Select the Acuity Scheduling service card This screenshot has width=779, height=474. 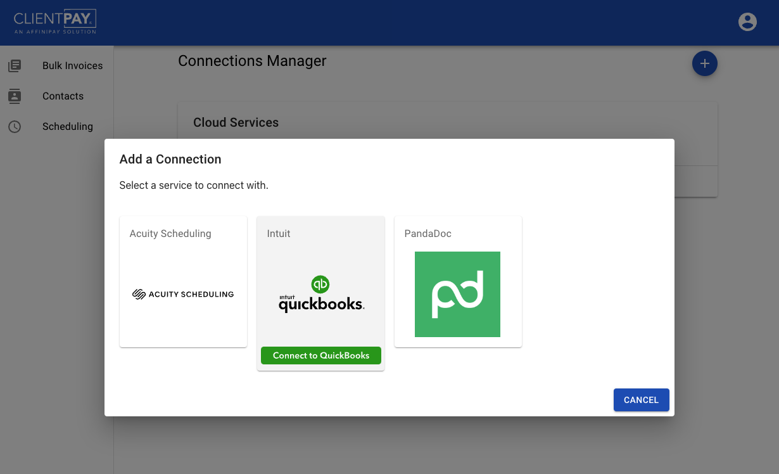(x=183, y=281)
